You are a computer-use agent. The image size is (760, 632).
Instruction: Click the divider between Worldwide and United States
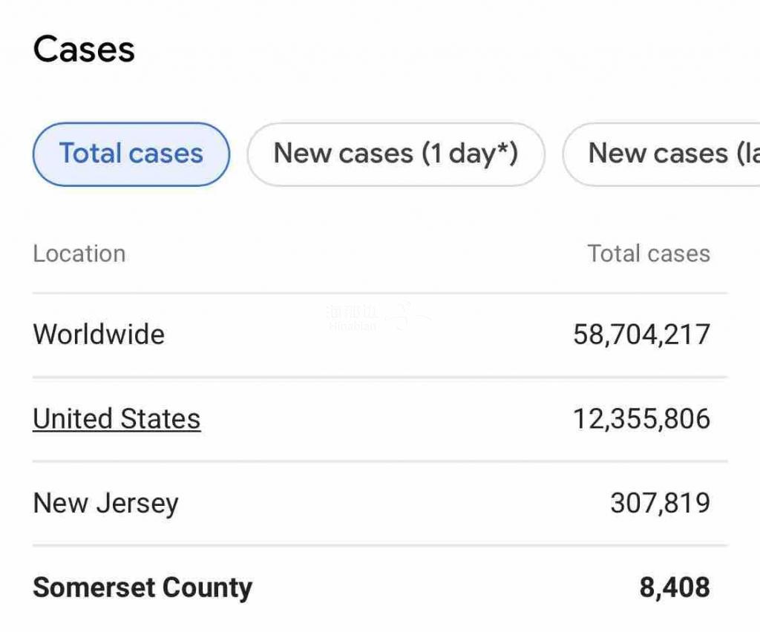click(380, 377)
